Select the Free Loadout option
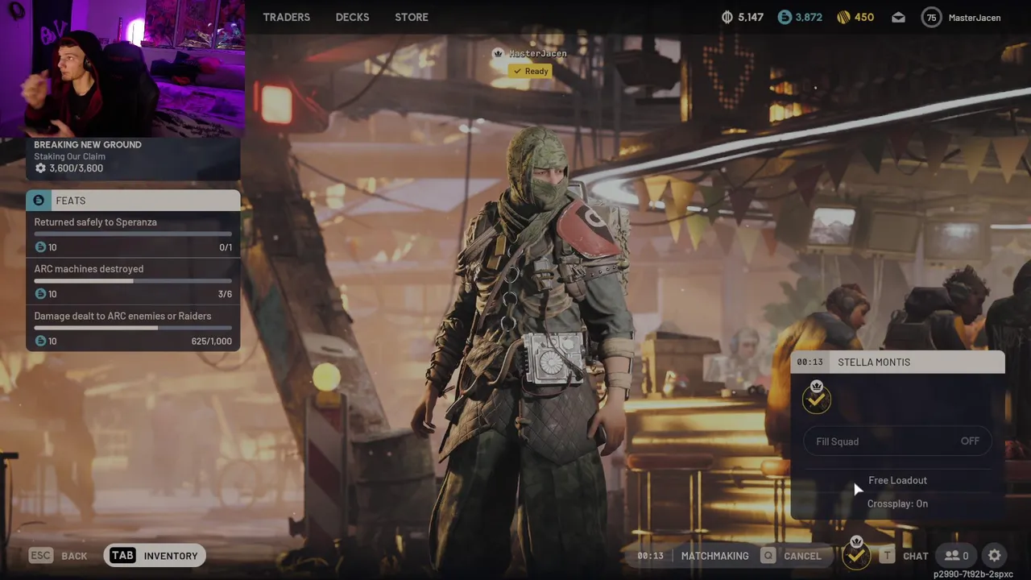Viewport: 1031px width, 580px height. [897, 480]
